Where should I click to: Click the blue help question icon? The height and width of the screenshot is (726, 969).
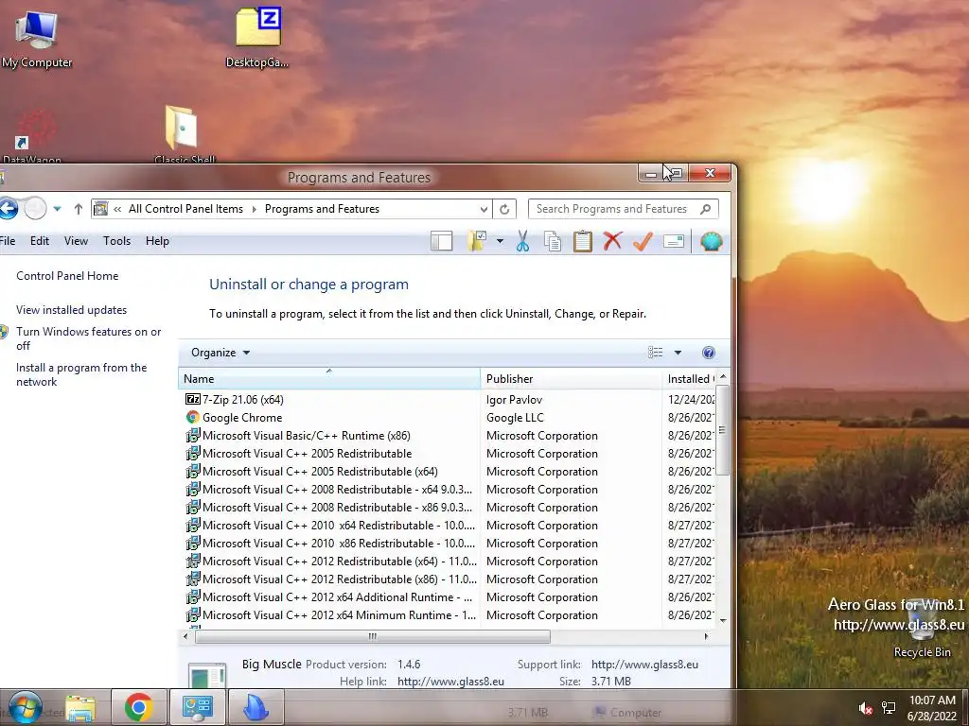coord(709,353)
